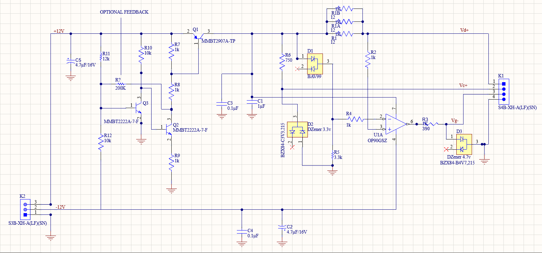This screenshot has height=253, width=542.
Task: Click the Vc+ net label
Action: (463, 85)
